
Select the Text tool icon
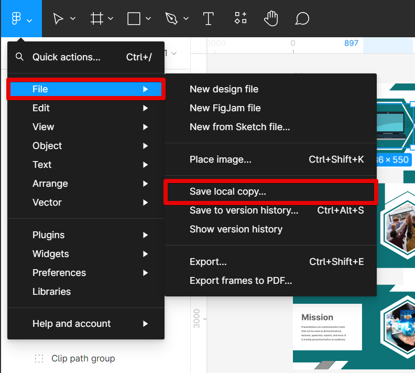coord(209,19)
